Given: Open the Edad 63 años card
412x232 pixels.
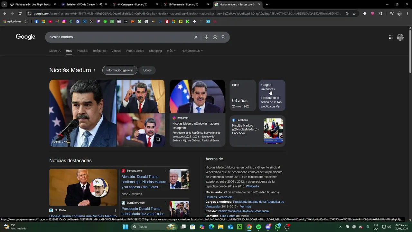Looking at the screenshot, I should point(243,95).
